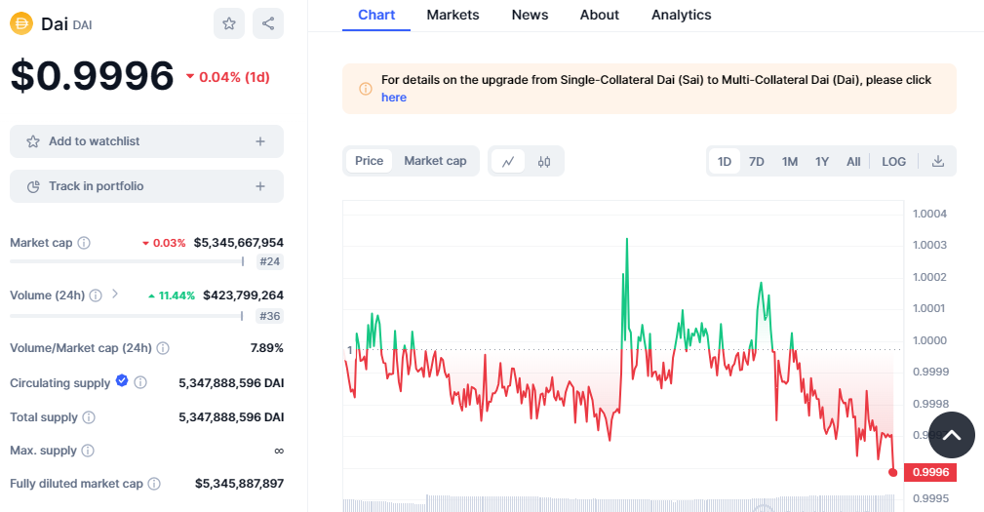The width and height of the screenshot is (984, 512).
Task: Click the $0.9996 main price text
Action: tap(93, 76)
